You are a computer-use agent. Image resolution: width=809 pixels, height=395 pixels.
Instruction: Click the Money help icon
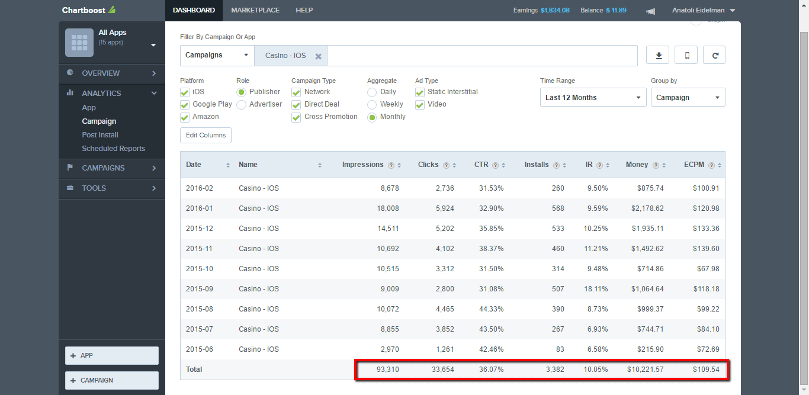point(656,165)
